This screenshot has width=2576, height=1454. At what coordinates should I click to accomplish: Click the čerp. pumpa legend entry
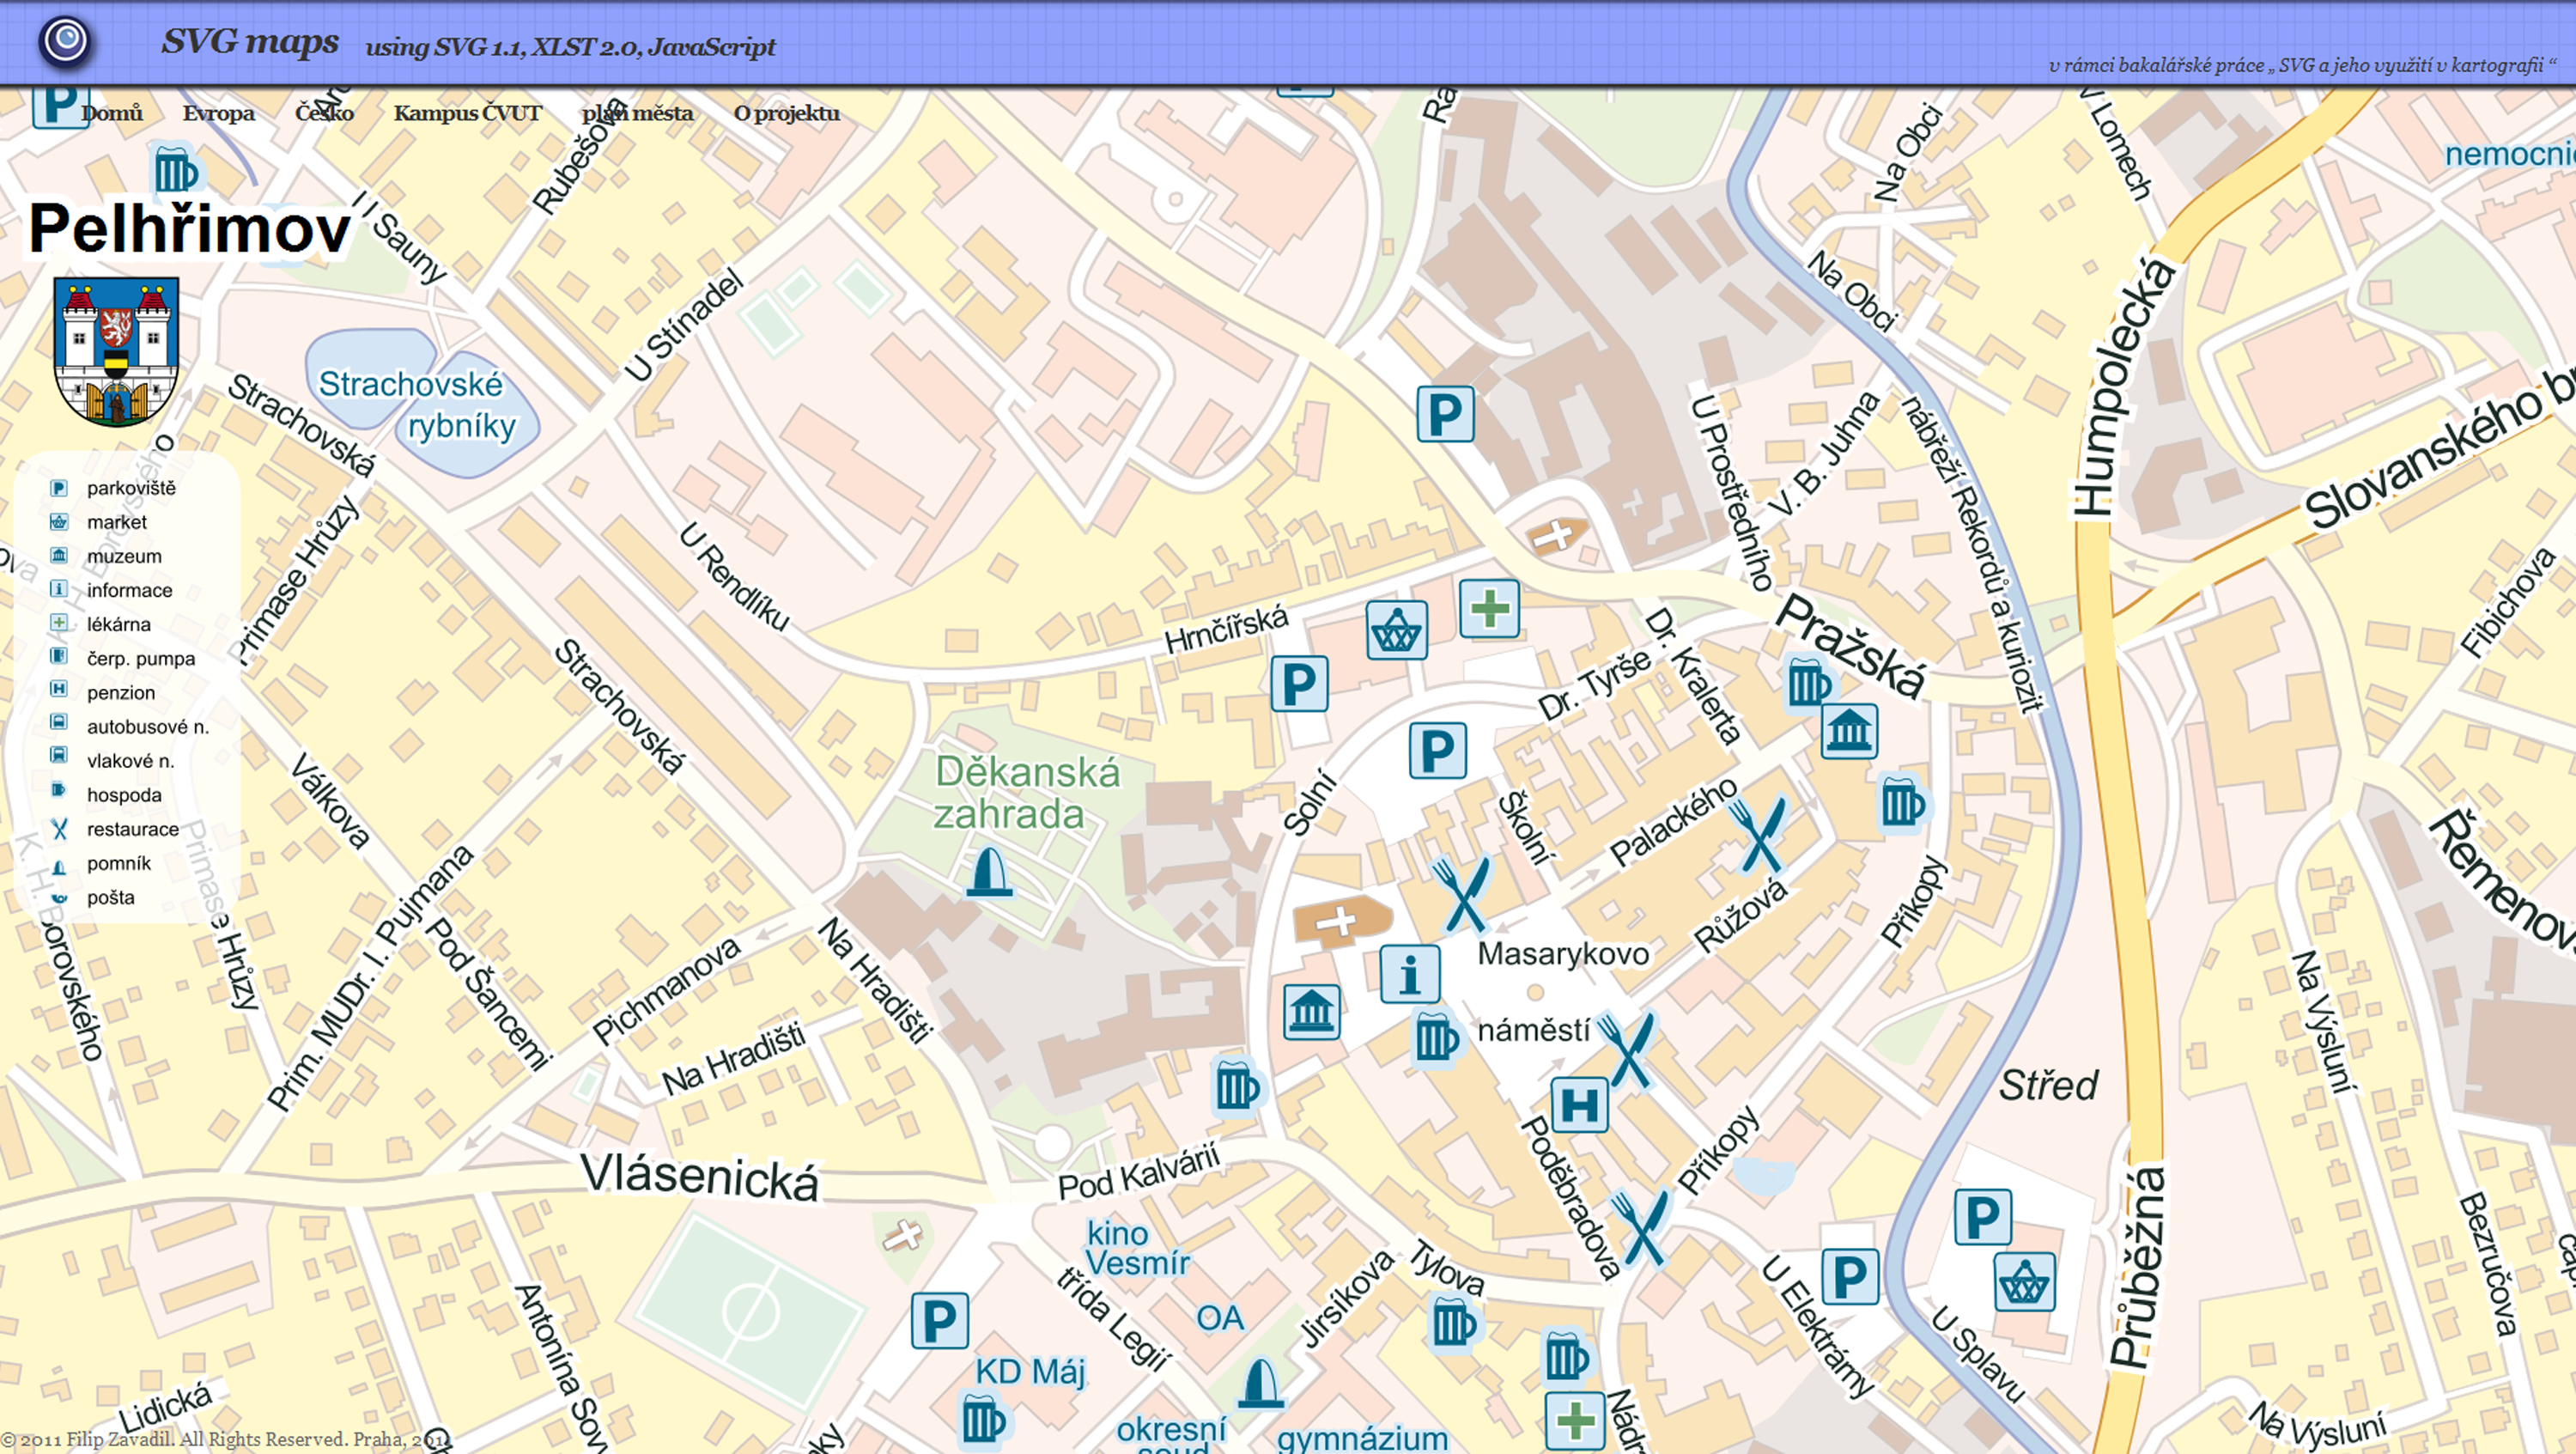pos(123,658)
